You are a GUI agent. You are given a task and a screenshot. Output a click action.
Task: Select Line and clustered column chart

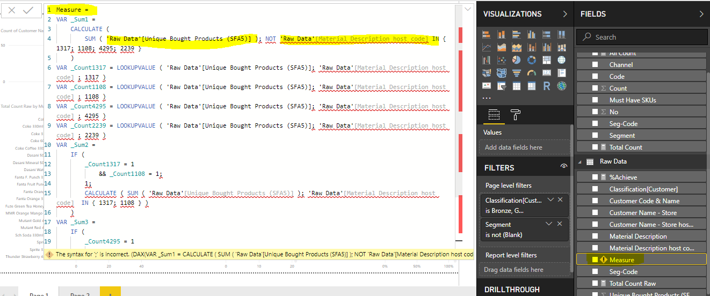(x=547, y=47)
